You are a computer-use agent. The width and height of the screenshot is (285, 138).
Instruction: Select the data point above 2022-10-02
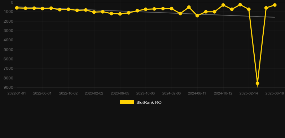[x=68, y=9]
